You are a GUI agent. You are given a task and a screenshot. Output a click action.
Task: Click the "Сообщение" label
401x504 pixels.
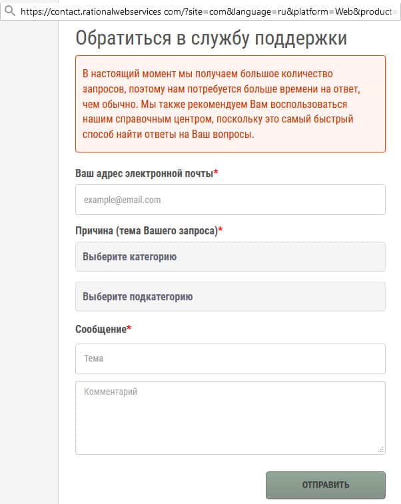tap(101, 329)
